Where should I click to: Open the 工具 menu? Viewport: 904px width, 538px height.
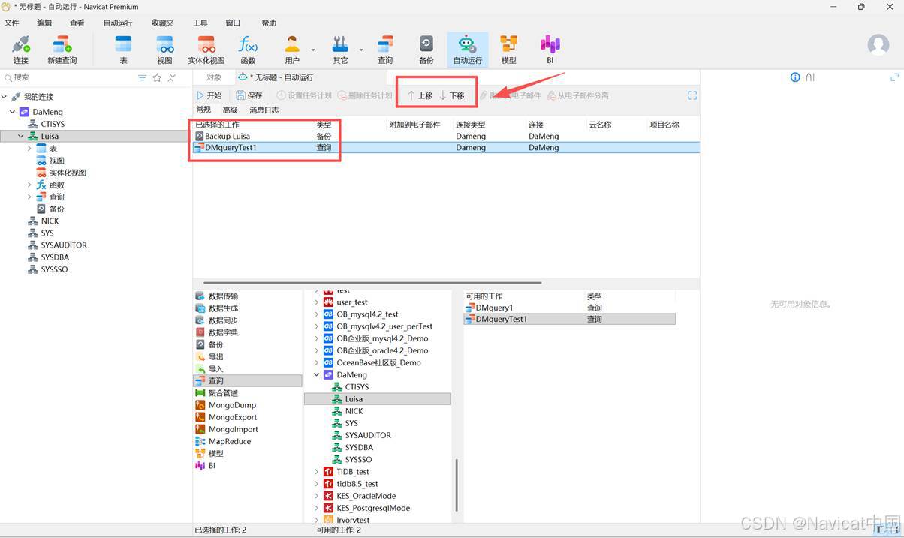pos(200,23)
